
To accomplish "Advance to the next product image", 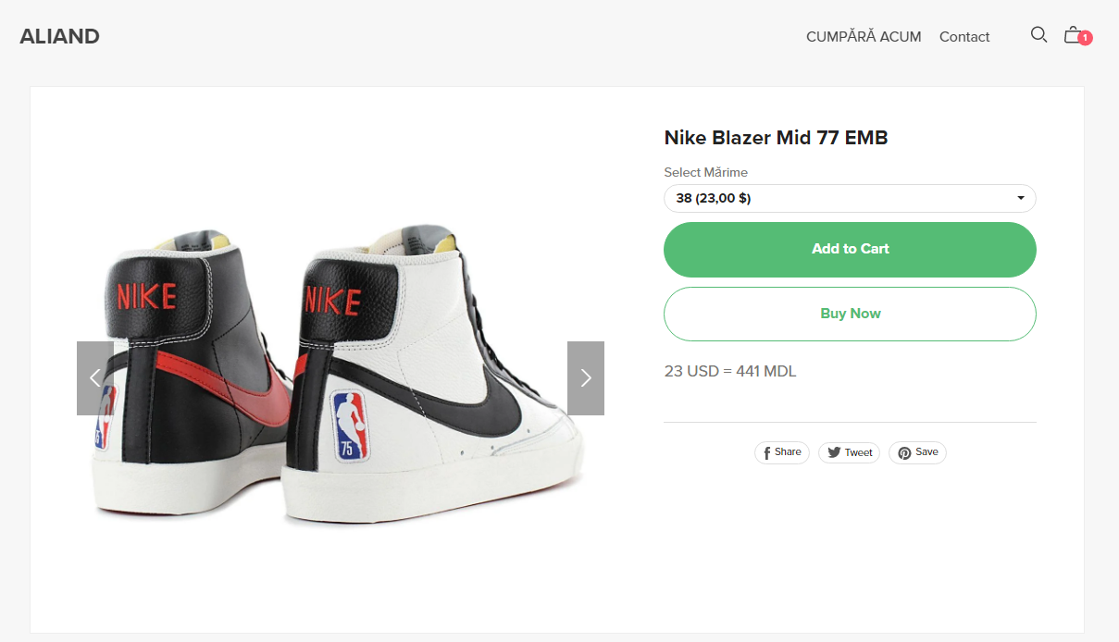I will pyautogui.click(x=585, y=377).
